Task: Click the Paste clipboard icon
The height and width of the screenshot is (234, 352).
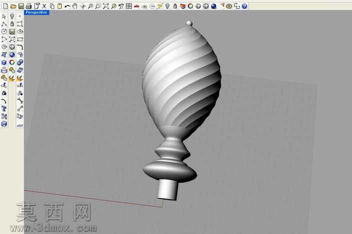Action: (59, 6)
